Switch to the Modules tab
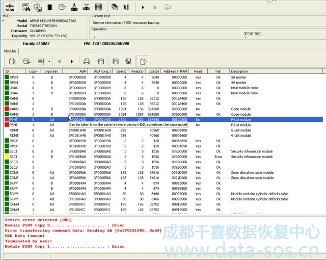This screenshot has width=326, height=260. (10, 51)
